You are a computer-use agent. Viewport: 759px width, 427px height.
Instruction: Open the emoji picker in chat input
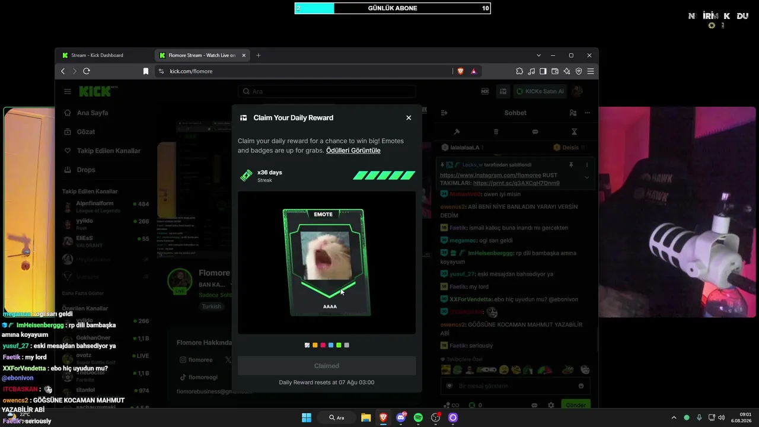(581, 386)
